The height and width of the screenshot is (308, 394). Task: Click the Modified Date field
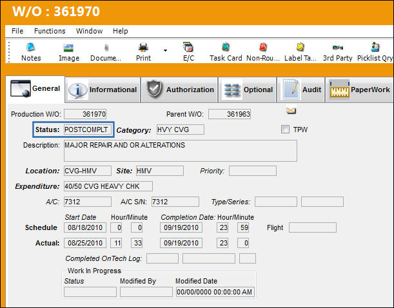[215, 292]
